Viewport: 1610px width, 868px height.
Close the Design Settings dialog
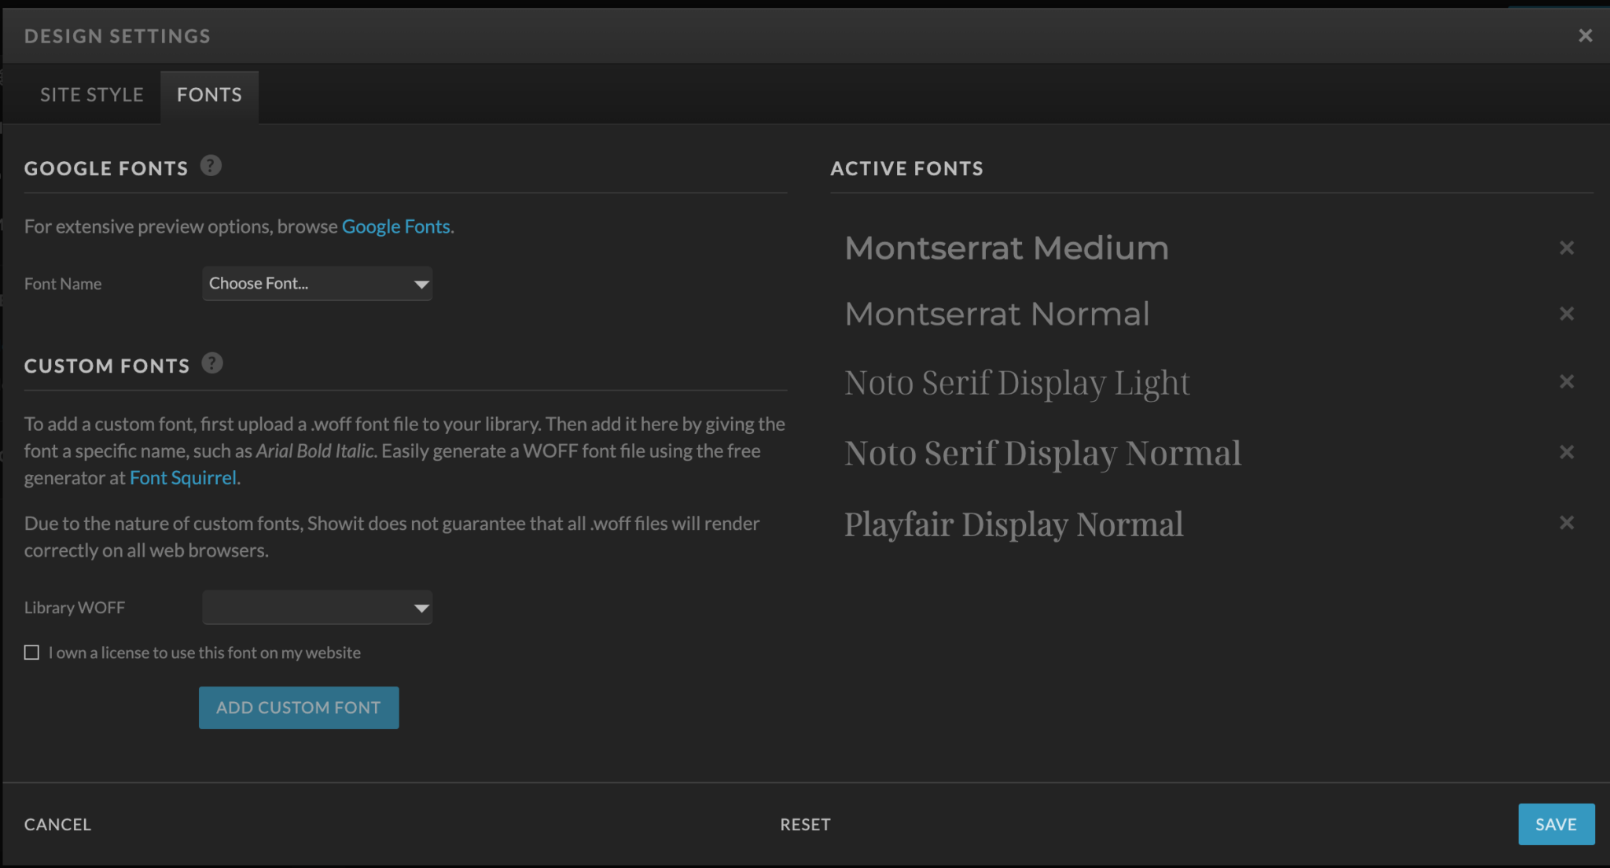click(1585, 36)
